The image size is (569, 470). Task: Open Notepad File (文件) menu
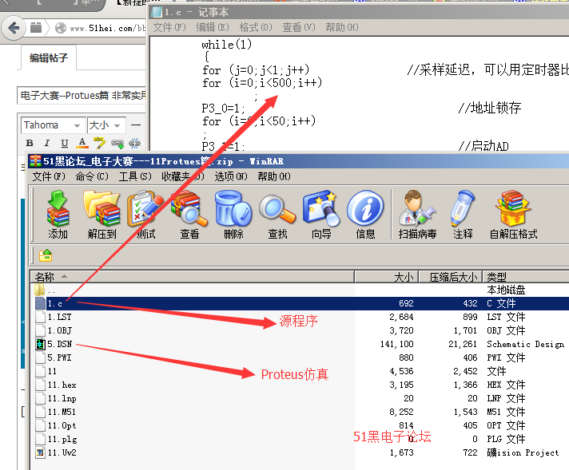[x=169, y=27]
